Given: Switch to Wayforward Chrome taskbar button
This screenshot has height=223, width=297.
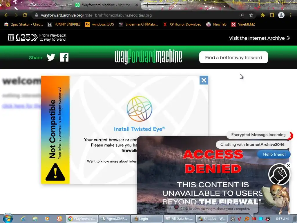Looking at the screenshot, I should click(82, 219).
